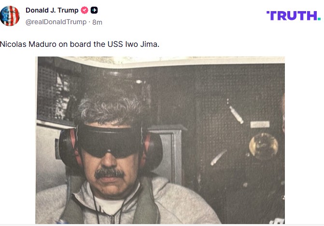Click the letter H in TRUTH logo
The width and height of the screenshot is (324, 226).
tap(312, 16)
